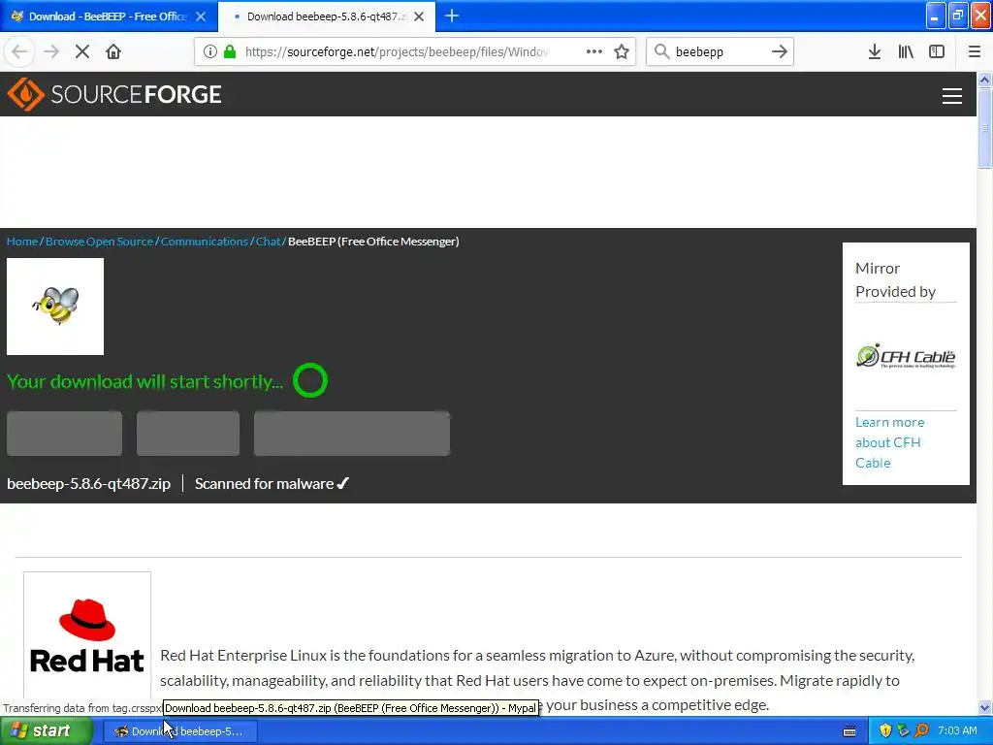Restore down the browser window
993x745 pixels.
point(958,16)
